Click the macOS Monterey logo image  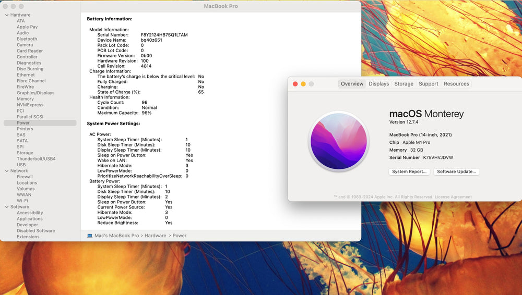coord(339,141)
